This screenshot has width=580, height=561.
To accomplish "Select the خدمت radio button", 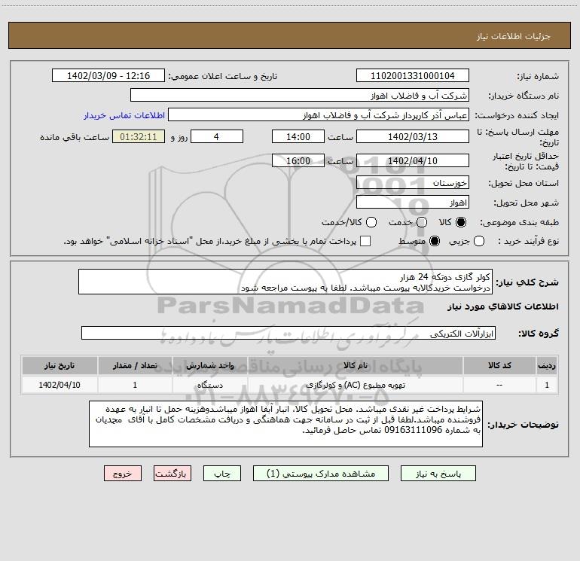I will coord(422,222).
